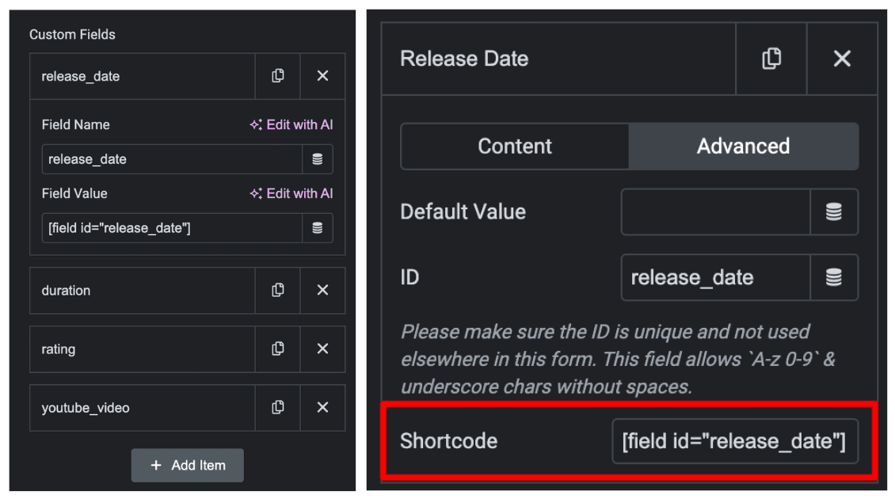Image resolution: width=895 pixels, height=499 pixels.
Task: Click the highlighted Shortcode value field
Action: tap(737, 441)
